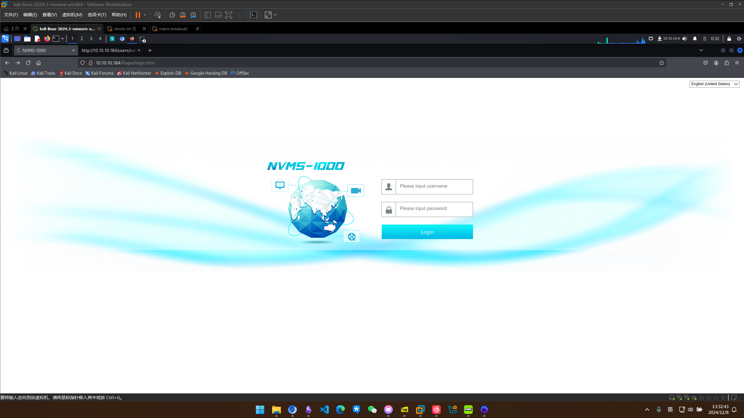Click Firefox reload page icon

coord(28,63)
